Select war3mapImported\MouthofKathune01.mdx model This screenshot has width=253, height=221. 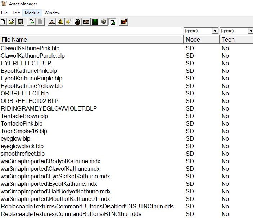55,199
